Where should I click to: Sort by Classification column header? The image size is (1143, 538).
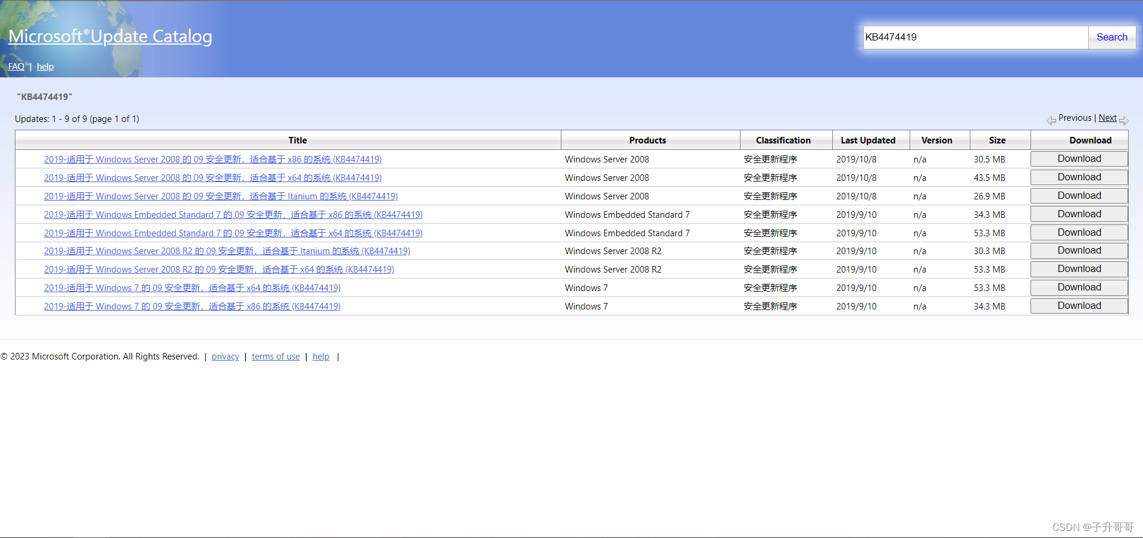[783, 140]
